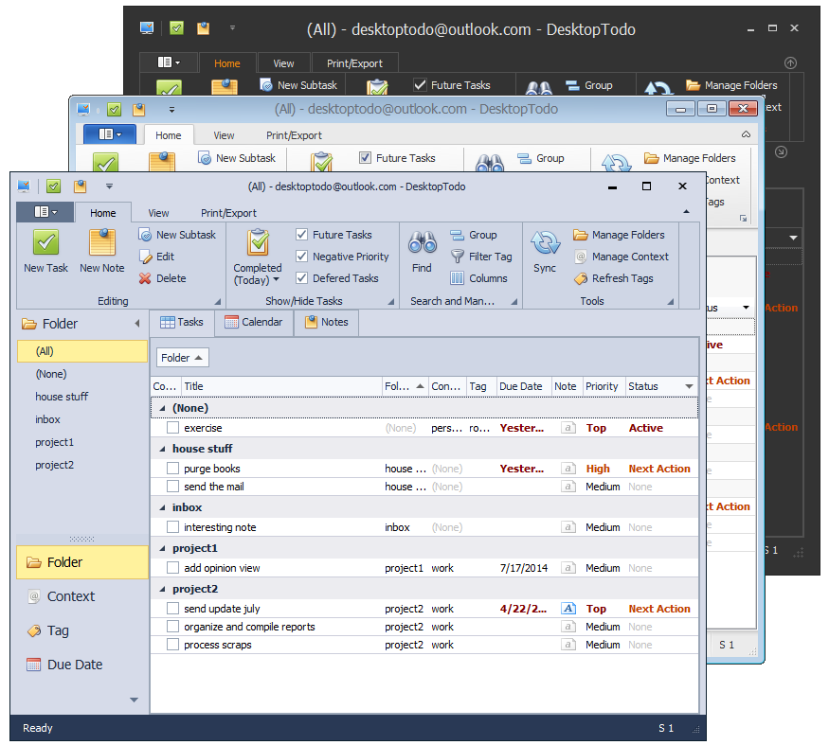Mark purge books as complete
The height and width of the screenshot is (745, 829).
coord(172,469)
